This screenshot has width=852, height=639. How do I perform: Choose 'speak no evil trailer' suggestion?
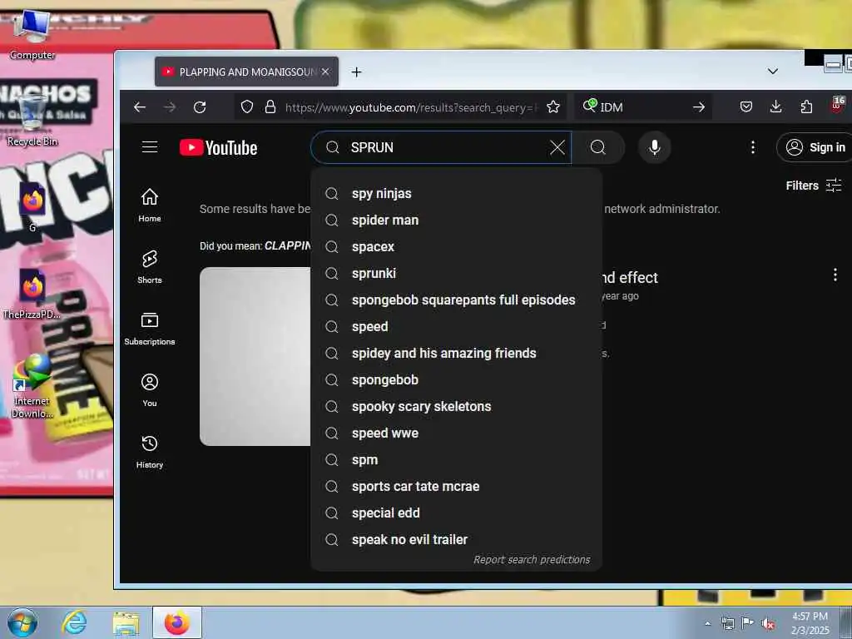coord(457,539)
